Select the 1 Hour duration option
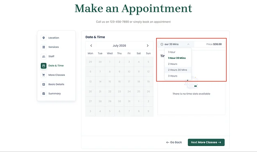The height and width of the screenshot is (152, 257). pyautogui.click(x=178, y=52)
